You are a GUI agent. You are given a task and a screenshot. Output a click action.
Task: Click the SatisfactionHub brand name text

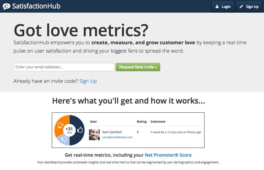[36, 6]
